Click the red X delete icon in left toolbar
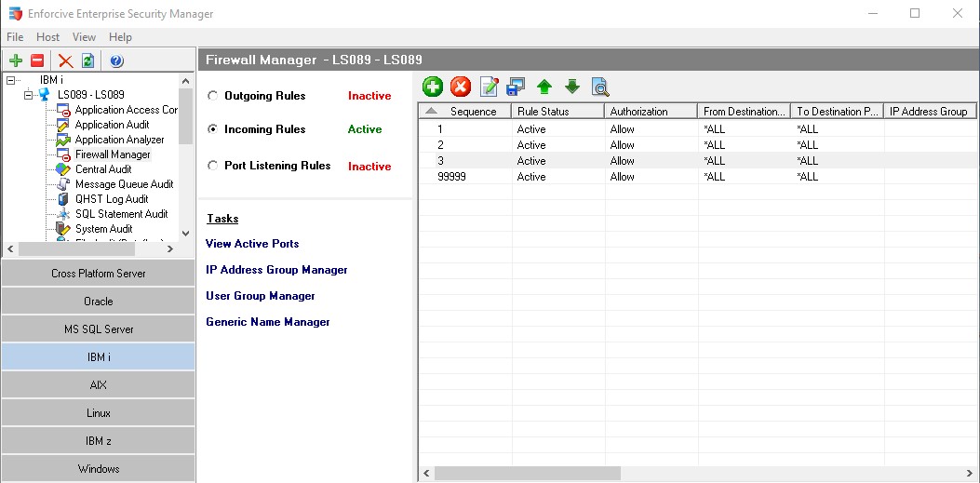This screenshot has height=483, width=980. [65, 60]
